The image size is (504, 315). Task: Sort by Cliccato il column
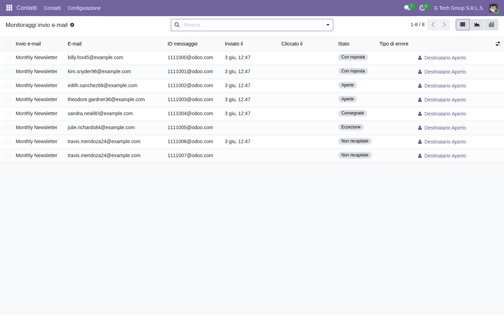pyautogui.click(x=292, y=44)
